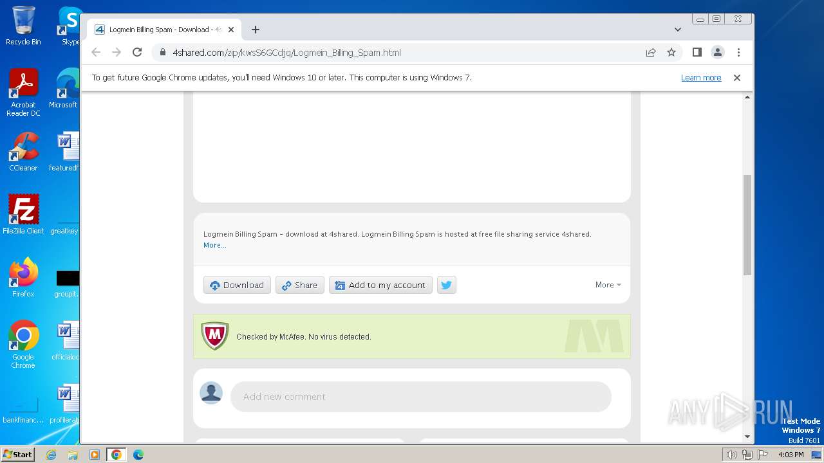The width and height of the screenshot is (824, 463).
Task: Click the taskbar clock 4:03 PM
Action: point(791,455)
